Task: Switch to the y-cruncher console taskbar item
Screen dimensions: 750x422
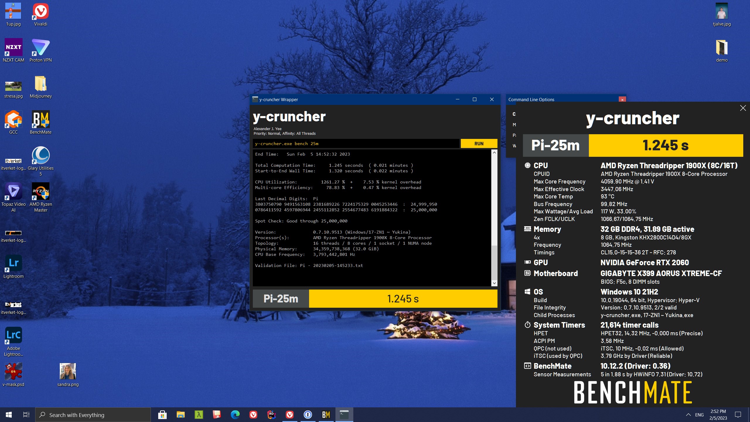Action: (344, 415)
